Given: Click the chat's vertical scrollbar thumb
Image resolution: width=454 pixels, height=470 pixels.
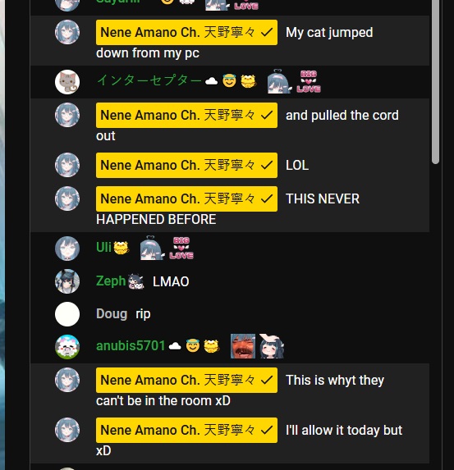Looking at the screenshot, I should coord(435,81).
